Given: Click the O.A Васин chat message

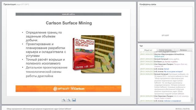Looking at the screenshot, I should click(159, 62).
